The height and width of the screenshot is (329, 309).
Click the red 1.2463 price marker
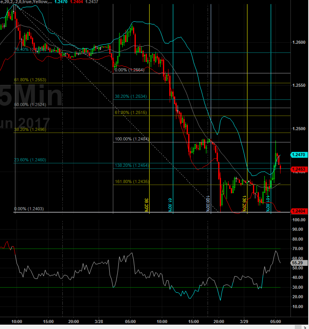click(x=298, y=169)
